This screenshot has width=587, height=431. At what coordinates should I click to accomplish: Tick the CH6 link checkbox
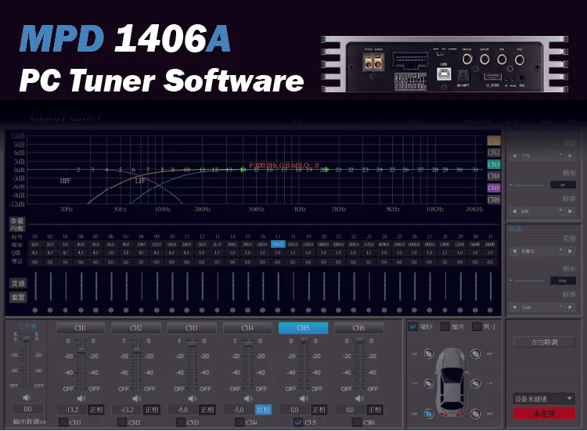tap(357, 422)
